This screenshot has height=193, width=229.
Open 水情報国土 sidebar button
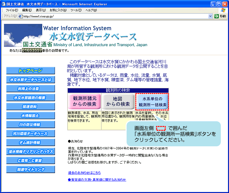click(x=30, y=116)
